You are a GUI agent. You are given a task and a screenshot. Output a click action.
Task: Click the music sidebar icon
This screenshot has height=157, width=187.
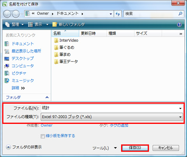(7, 81)
